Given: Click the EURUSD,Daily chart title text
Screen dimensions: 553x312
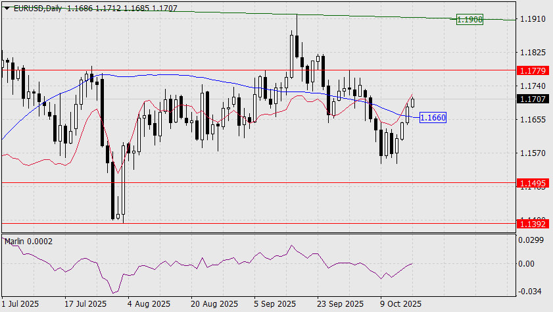Looking at the screenshot, I should 37,8.
